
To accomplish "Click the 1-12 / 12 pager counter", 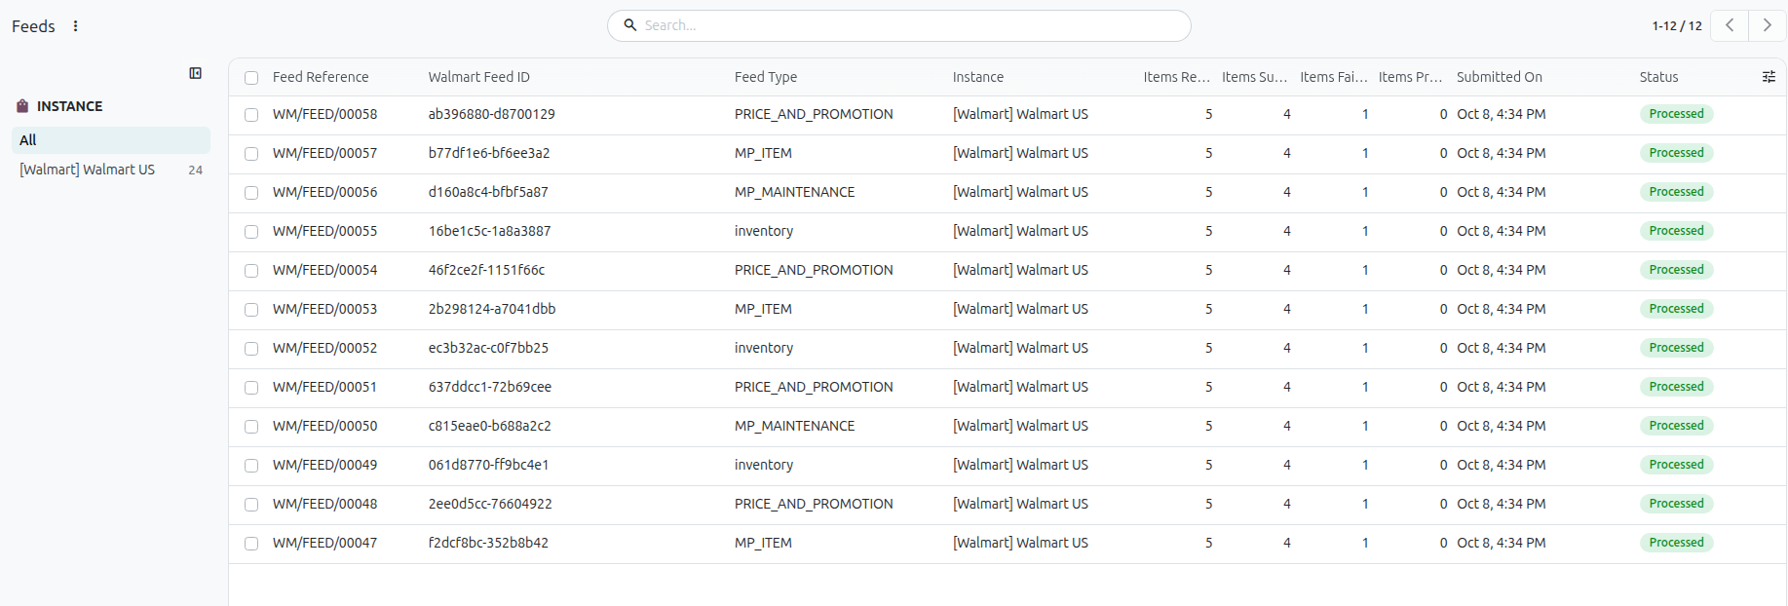I will coord(1677,26).
